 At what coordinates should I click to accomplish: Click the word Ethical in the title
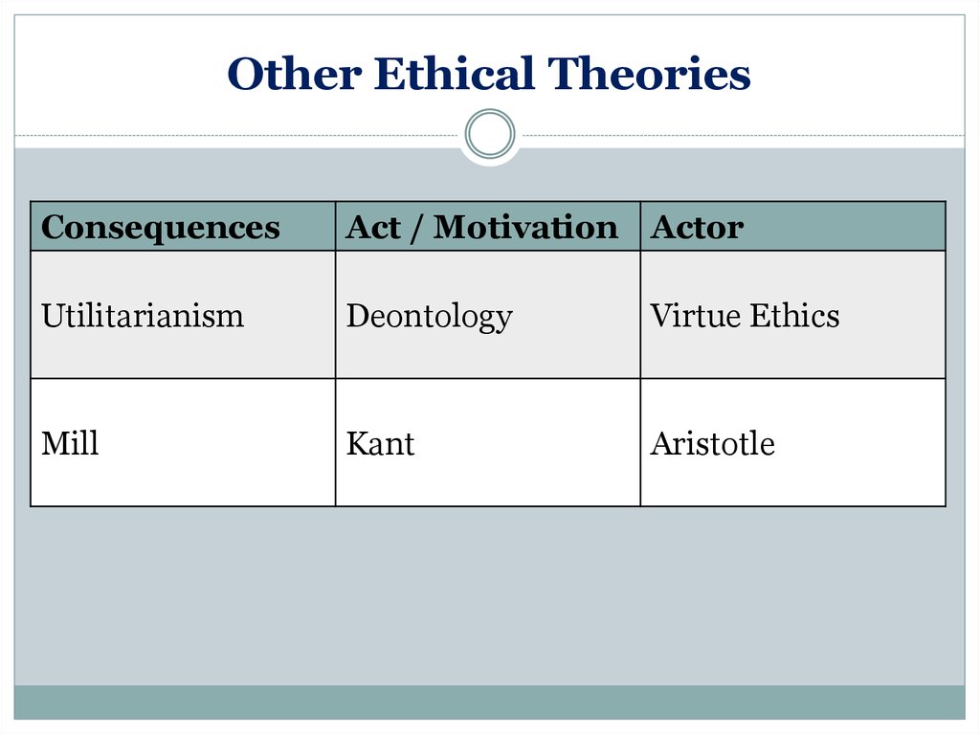click(x=455, y=74)
